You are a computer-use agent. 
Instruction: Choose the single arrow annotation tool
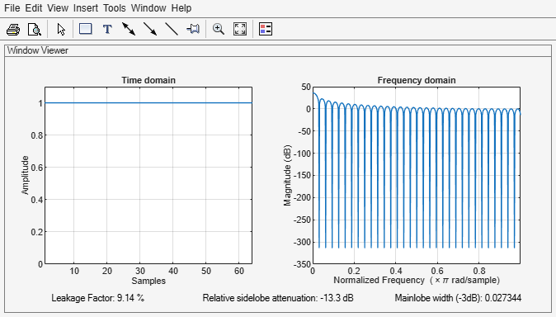click(x=150, y=29)
